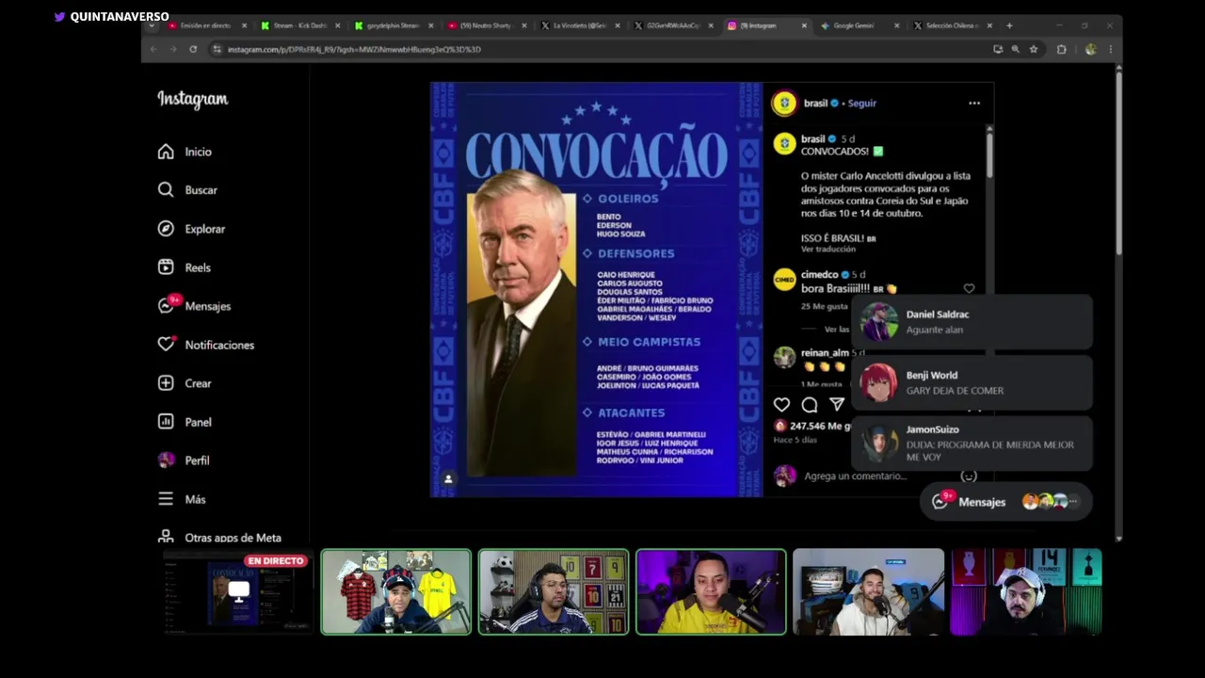This screenshot has height=678, width=1205.
Task: Click the Crear plus icon
Action: click(x=166, y=383)
